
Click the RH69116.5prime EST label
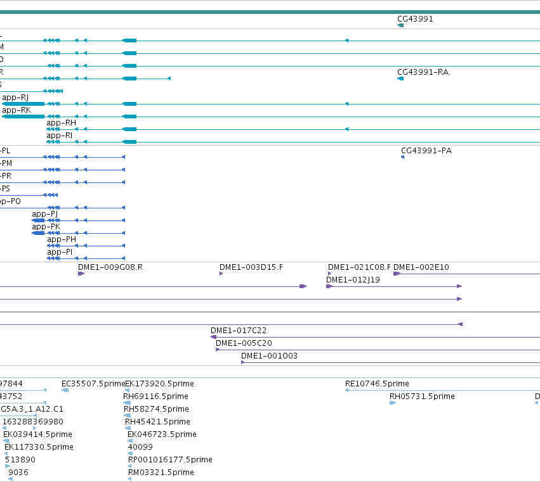pos(155,396)
